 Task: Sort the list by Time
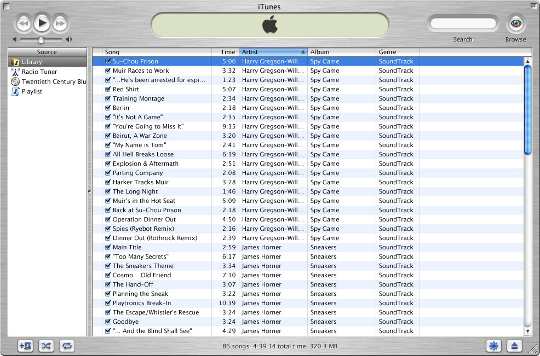(227, 52)
